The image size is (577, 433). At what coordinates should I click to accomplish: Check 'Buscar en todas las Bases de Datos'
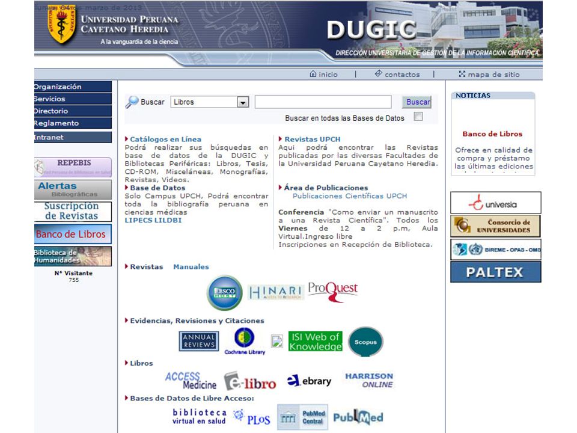click(418, 117)
